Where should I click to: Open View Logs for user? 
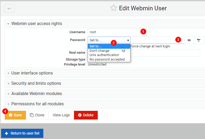point(61,115)
